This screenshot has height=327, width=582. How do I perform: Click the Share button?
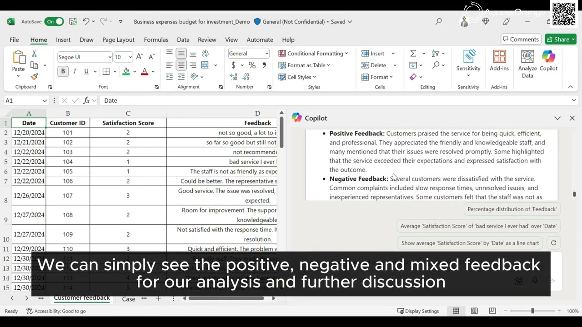click(x=561, y=40)
